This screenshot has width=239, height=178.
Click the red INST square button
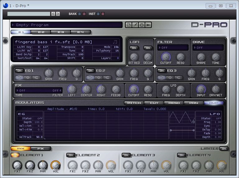coord(103,14)
